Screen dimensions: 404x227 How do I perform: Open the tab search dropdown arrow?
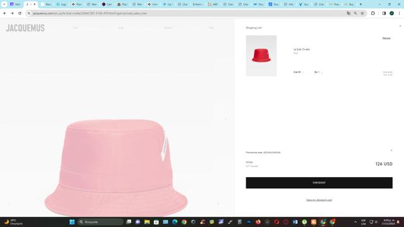pyautogui.click(x=4, y=4)
